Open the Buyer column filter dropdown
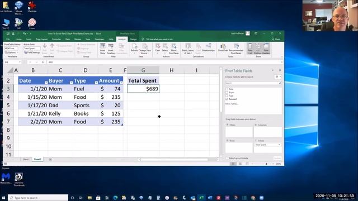 click(x=71, y=83)
